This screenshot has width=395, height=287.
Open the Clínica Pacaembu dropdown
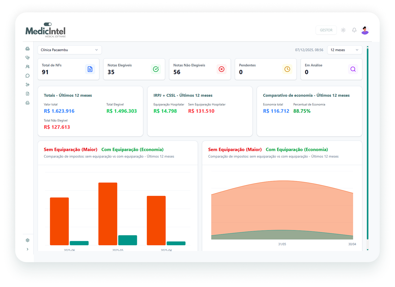(x=70, y=50)
